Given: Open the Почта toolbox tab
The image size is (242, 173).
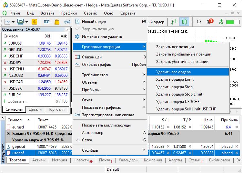Looking at the screenshot, I should pyautogui.click(x=106, y=160).
